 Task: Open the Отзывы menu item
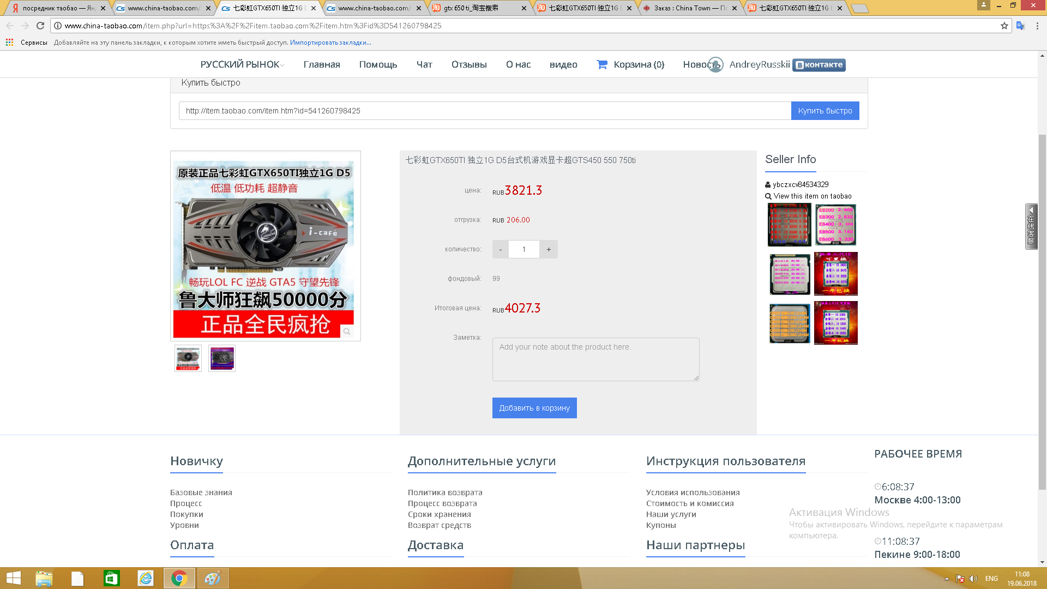[469, 64]
